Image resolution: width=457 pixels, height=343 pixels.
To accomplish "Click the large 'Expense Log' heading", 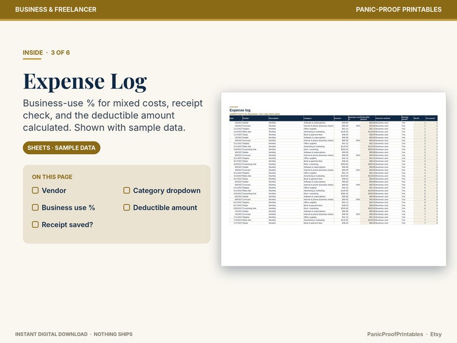I will [85, 81].
